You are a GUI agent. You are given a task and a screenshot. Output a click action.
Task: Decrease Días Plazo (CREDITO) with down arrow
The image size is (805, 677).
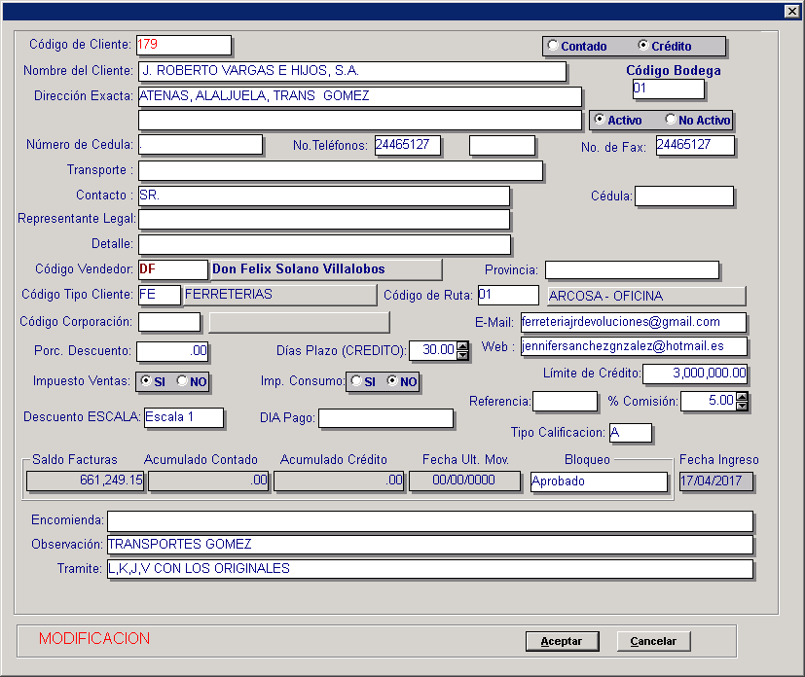pyautogui.click(x=462, y=355)
